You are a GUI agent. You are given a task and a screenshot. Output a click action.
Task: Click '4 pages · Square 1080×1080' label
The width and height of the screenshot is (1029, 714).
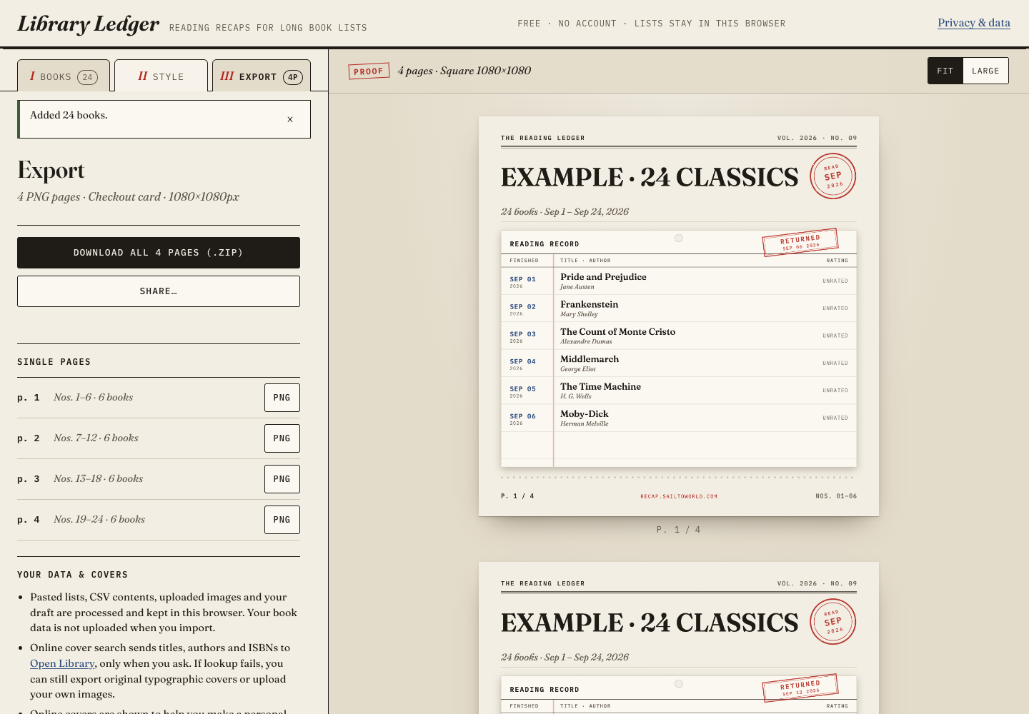click(464, 71)
